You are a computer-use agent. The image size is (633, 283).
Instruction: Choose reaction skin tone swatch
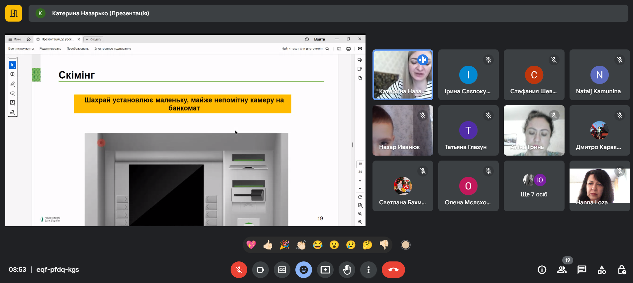[405, 245]
